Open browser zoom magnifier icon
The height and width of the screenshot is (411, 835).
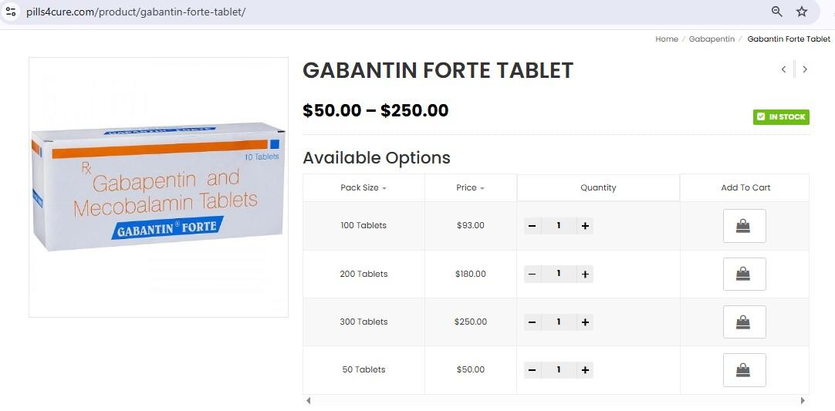coord(777,12)
